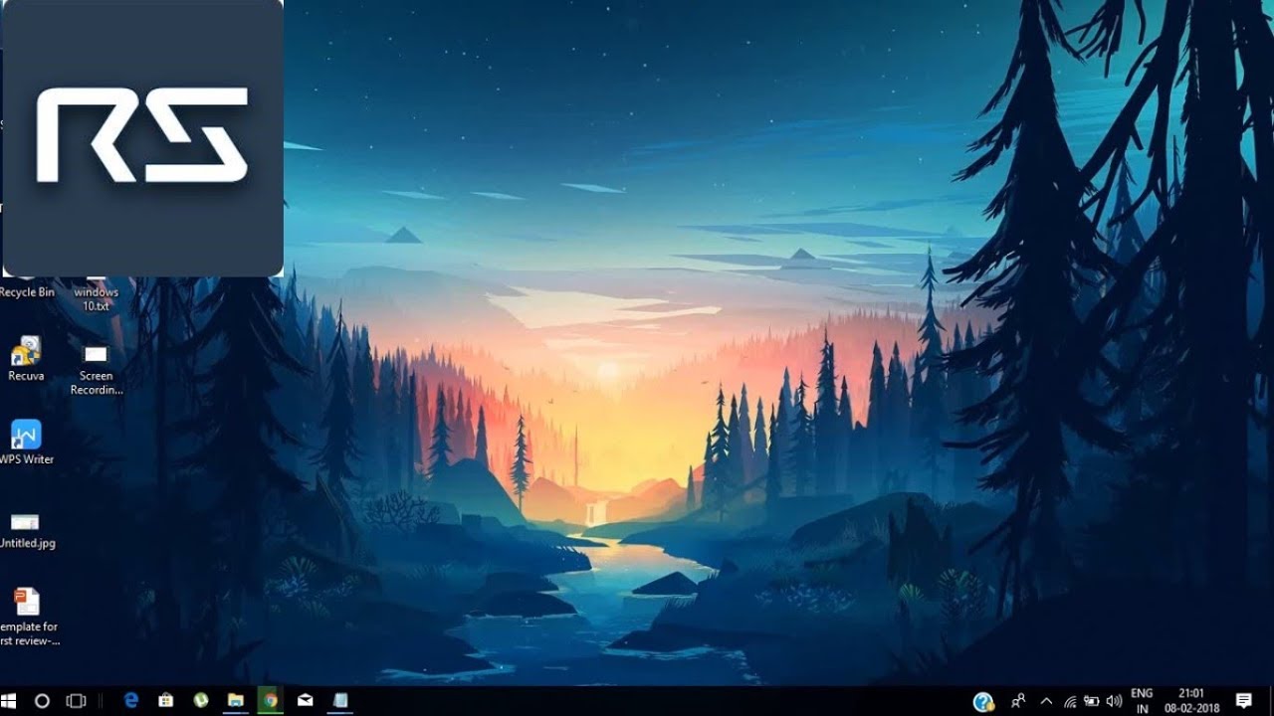Screen dimensions: 1274x716
Task: Launch Microsoft Edge from the taskbar
Action: [x=130, y=700]
